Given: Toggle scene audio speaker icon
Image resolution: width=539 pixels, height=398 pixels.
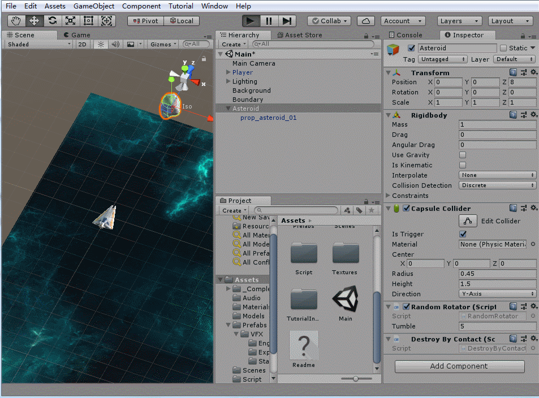Looking at the screenshot, I should coord(115,44).
